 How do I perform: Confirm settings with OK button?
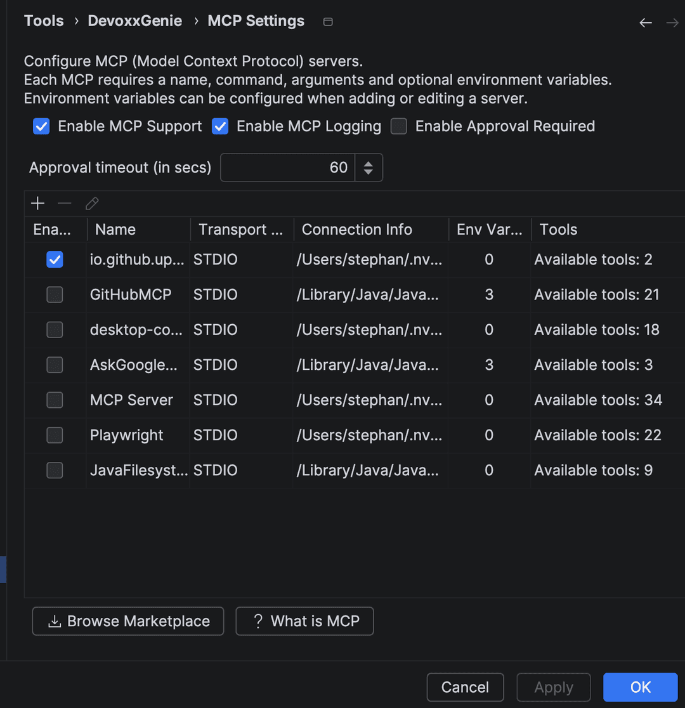(x=641, y=687)
